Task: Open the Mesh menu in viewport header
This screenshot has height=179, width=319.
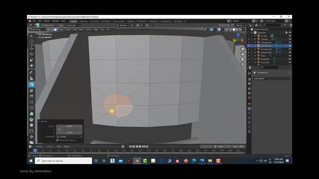Action: (81, 30)
